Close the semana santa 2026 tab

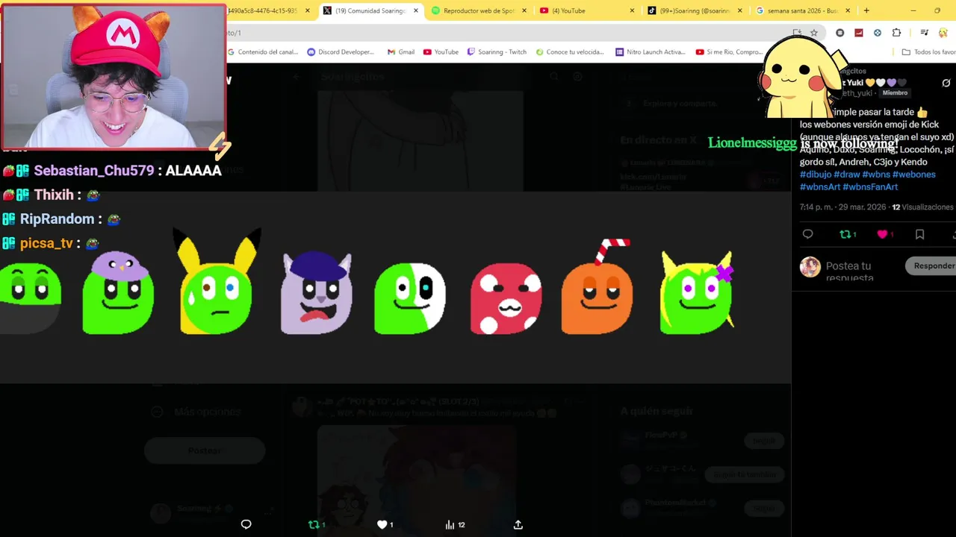click(848, 10)
